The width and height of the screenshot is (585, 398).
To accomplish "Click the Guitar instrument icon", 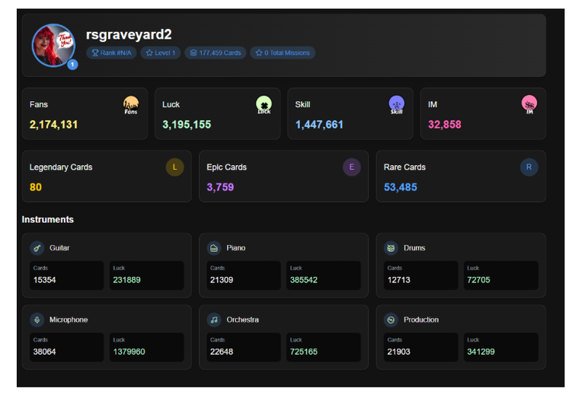I will tap(37, 248).
